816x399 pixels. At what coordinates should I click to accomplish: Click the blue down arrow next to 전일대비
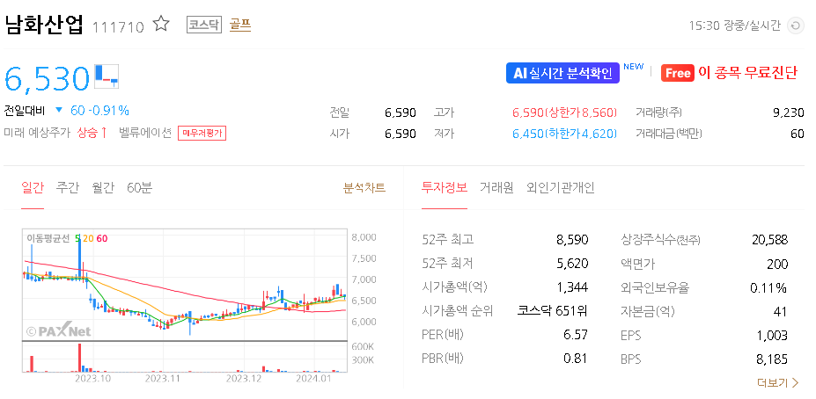coord(59,110)
